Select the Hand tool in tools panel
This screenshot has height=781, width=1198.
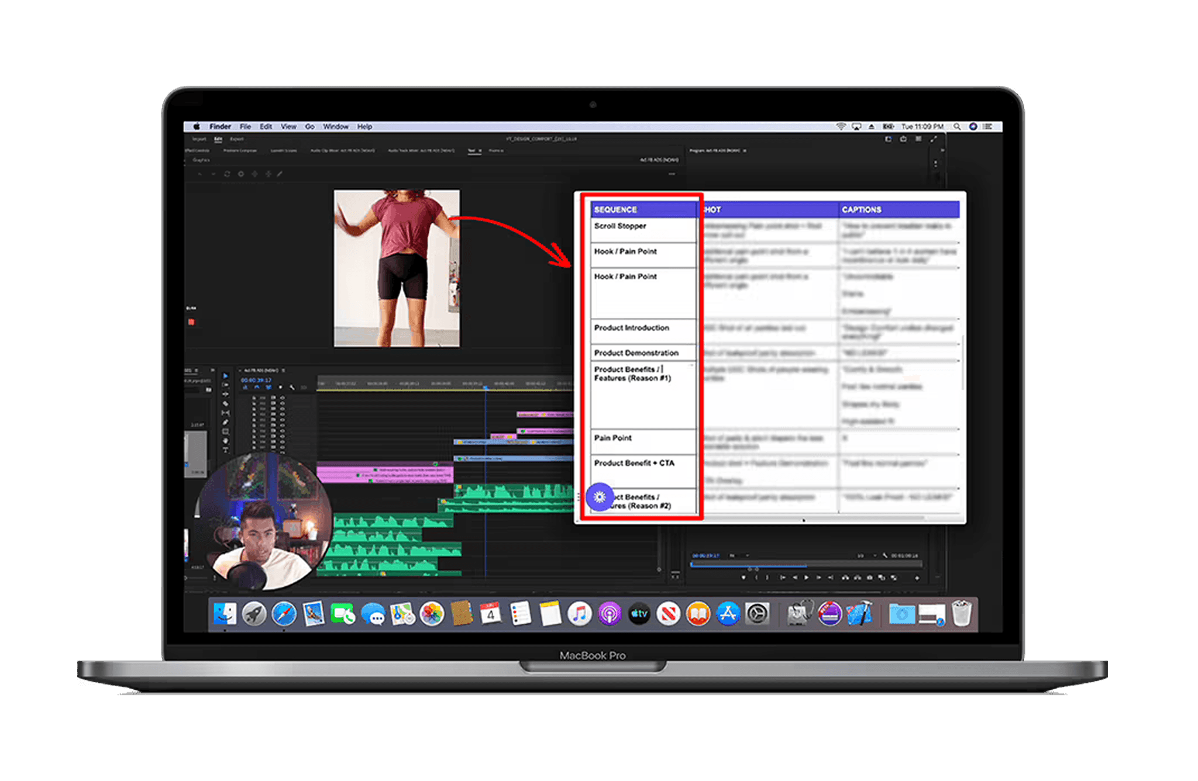[x=225, y=441]
